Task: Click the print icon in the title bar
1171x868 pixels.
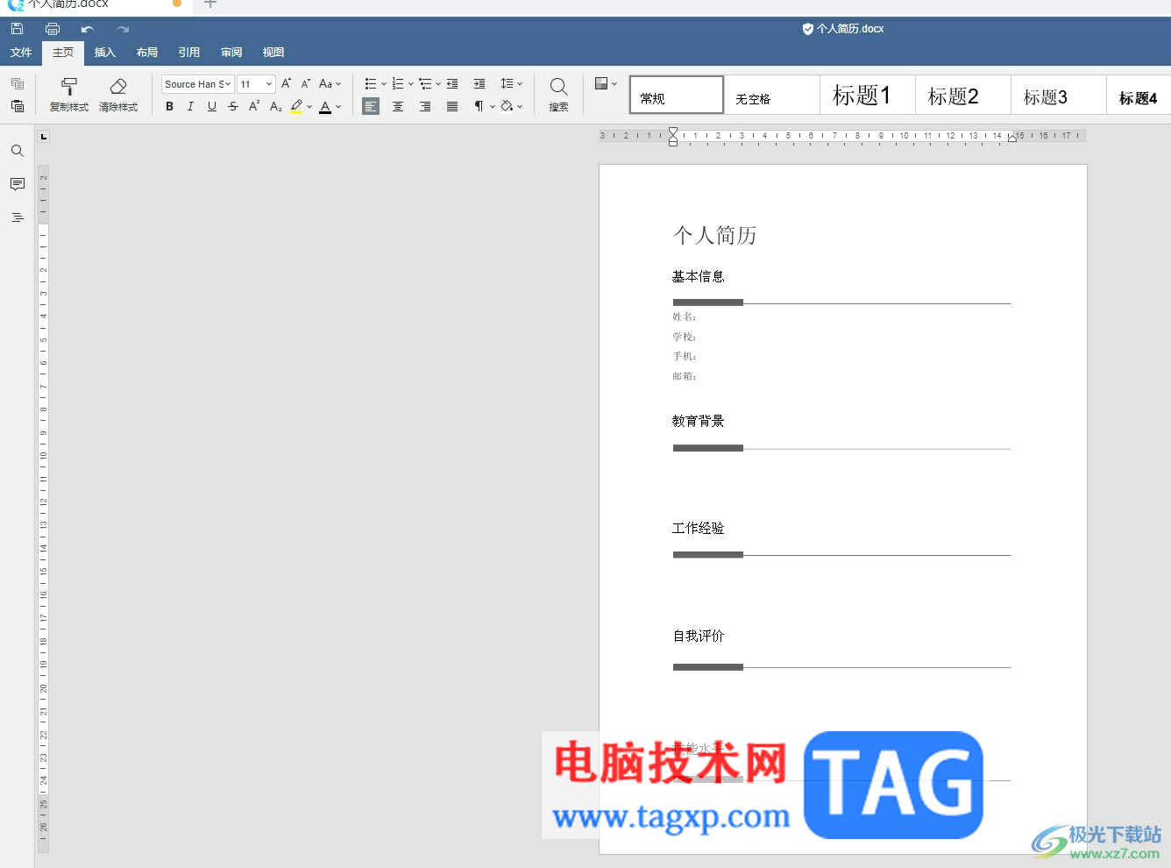Action: tap(53, 29)
